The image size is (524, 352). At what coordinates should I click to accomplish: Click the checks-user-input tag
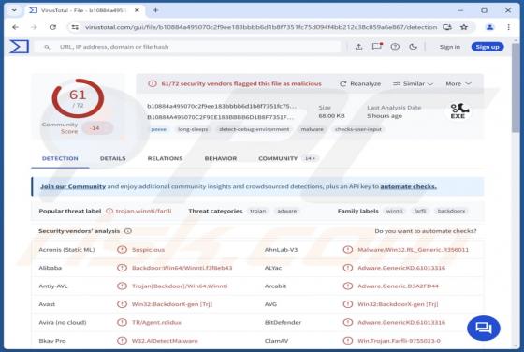[x=357, y=129]
